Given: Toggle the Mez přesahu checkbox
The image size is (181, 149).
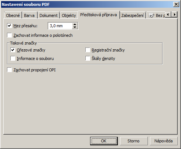Looking at the screenshot, I should 9,26.
